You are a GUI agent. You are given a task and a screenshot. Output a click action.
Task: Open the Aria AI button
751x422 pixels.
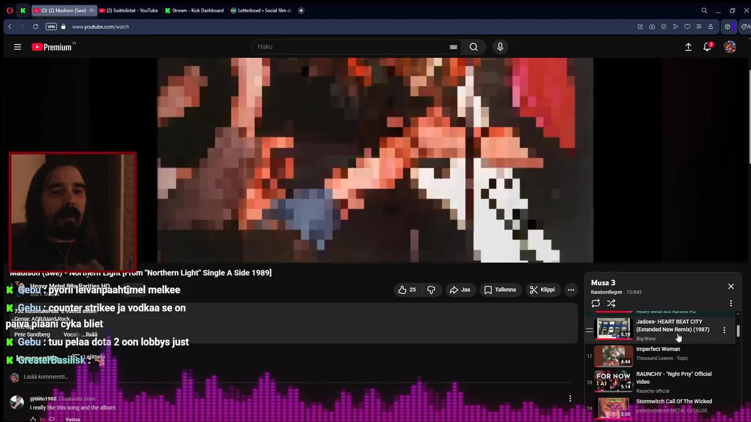point(745,26)
